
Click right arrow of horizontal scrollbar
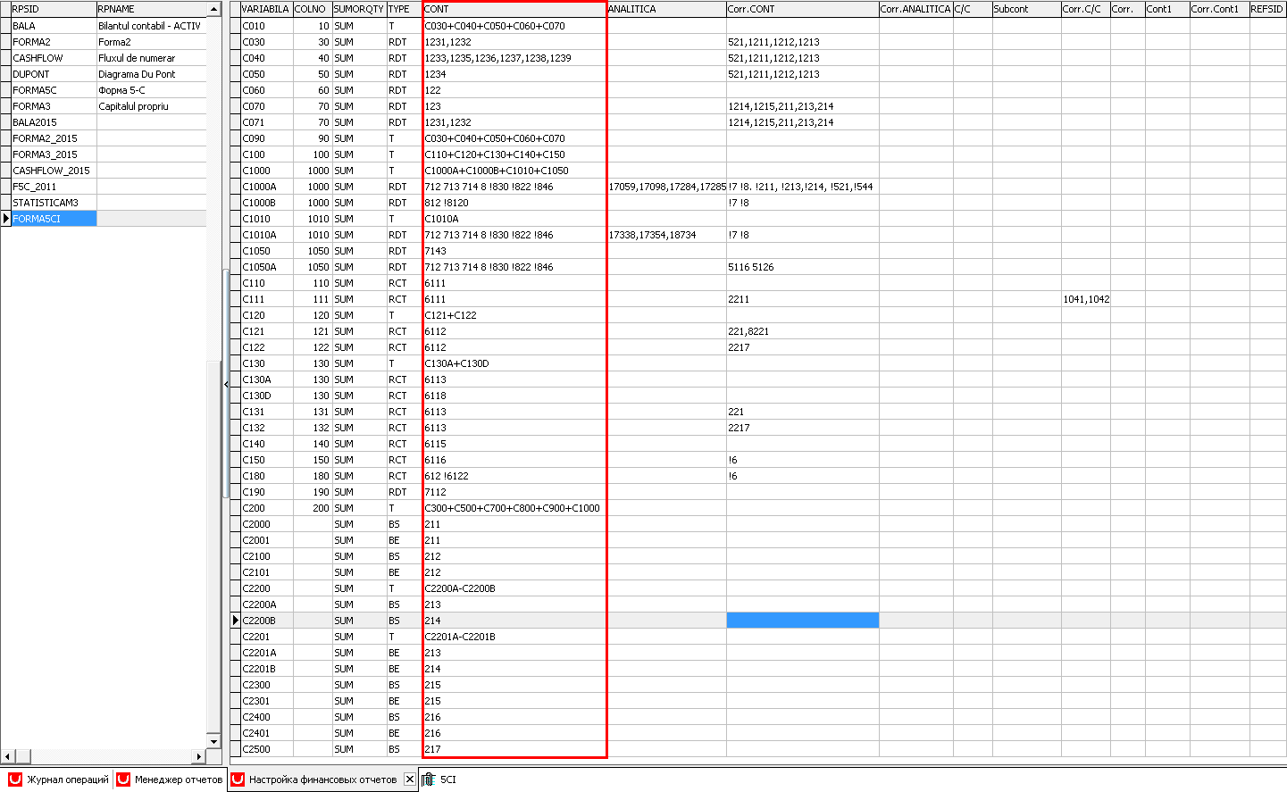200,756
